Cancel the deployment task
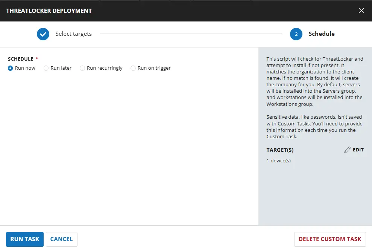372x252 pixels. (x=61, y=239)
